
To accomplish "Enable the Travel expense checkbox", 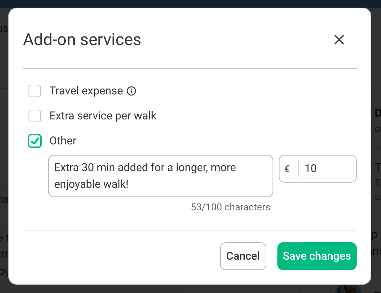I will pyautogui.click(x=35, y=91).
